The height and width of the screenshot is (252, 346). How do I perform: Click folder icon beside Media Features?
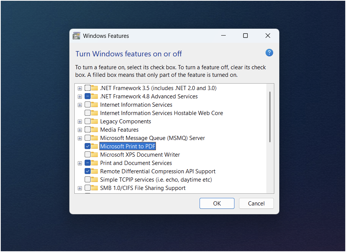pos(94,130)
